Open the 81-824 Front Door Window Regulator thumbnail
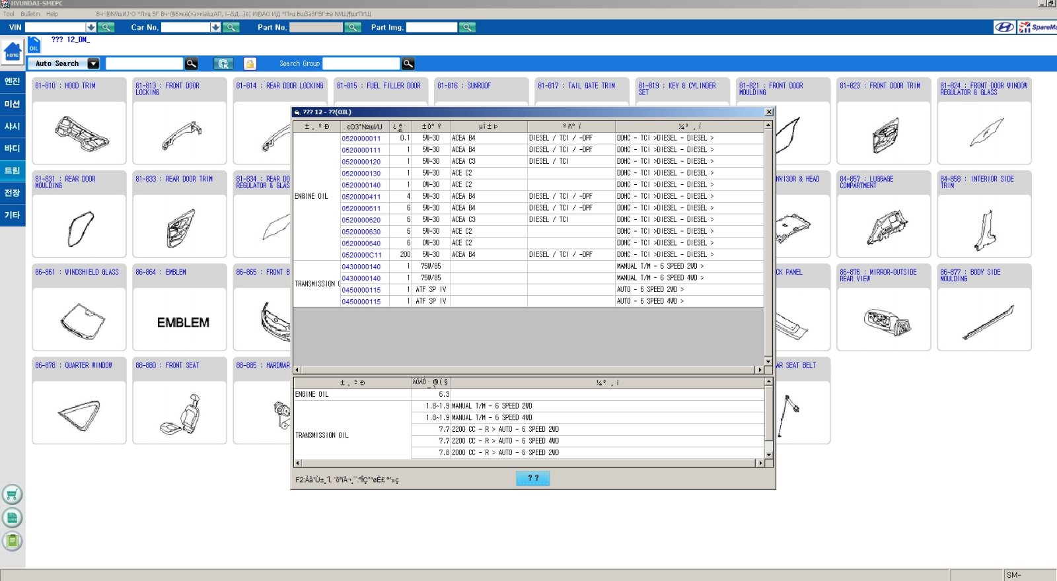The width and height of the screenshot is (1057, 581). point(984,132)
